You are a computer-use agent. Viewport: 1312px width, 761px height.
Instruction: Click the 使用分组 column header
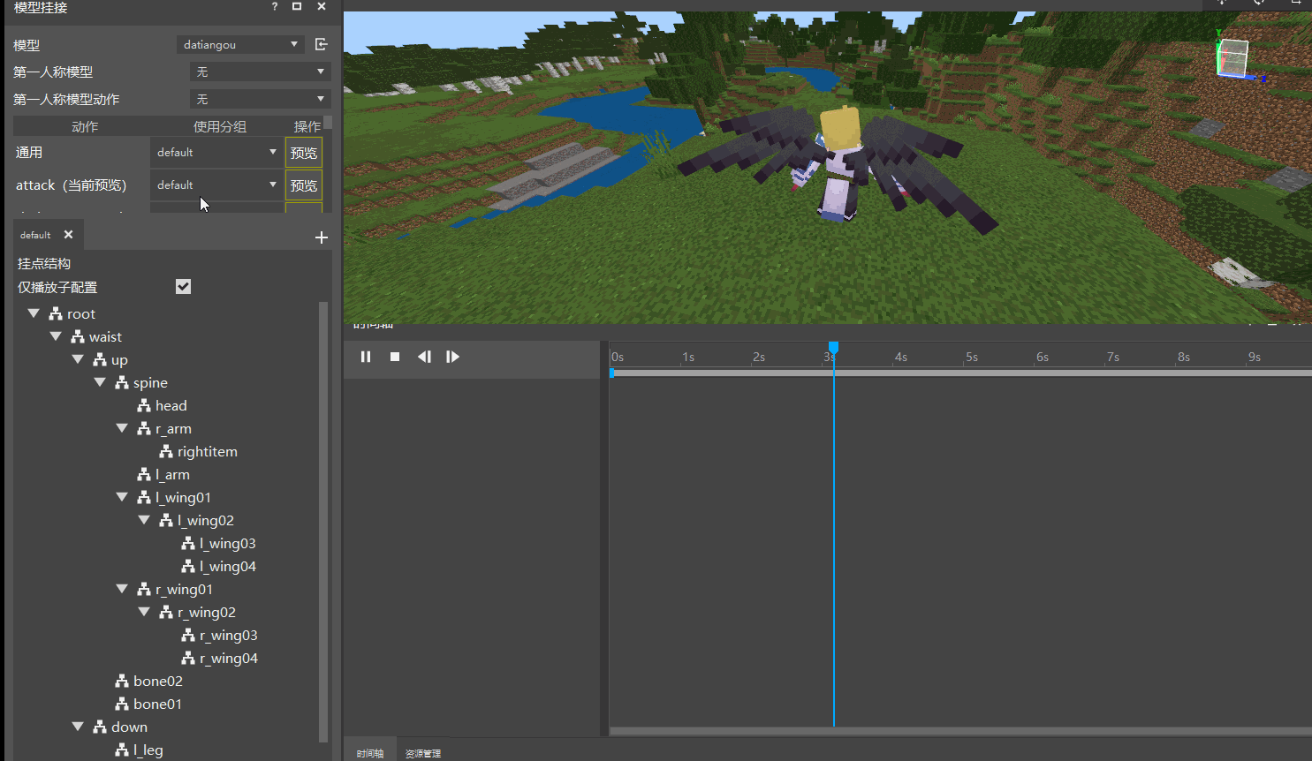point(220,126)
